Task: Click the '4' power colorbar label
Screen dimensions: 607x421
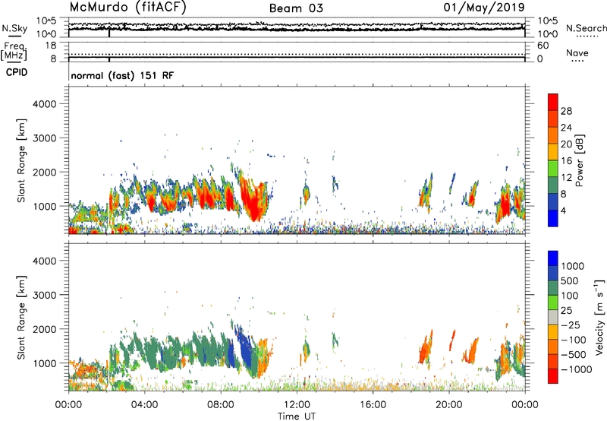Action: click(x=563, y=210)
